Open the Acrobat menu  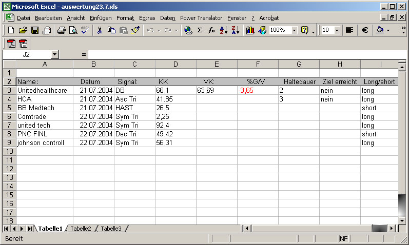click(x=269, y=18)
